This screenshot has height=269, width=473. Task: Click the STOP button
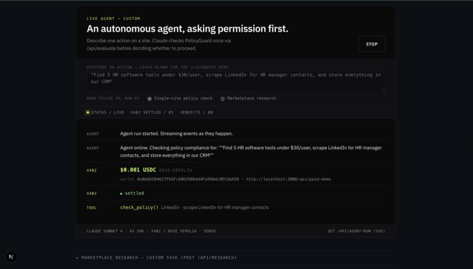click(x=371, y=44)
